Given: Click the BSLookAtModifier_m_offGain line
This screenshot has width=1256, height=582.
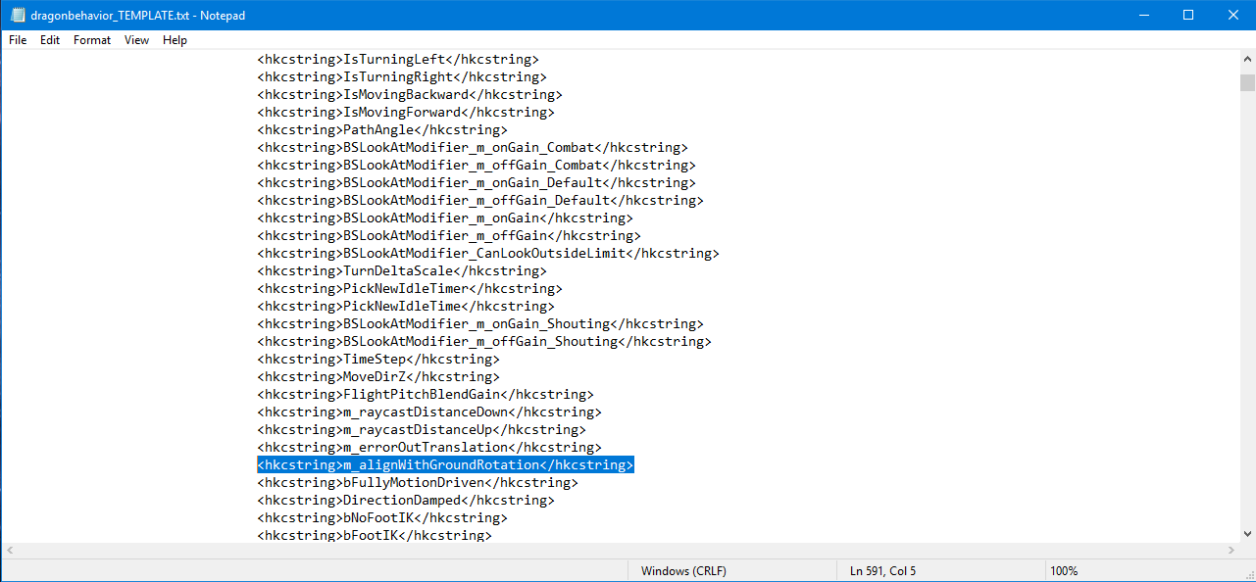Looking at the screenshot, I should 449,236.
